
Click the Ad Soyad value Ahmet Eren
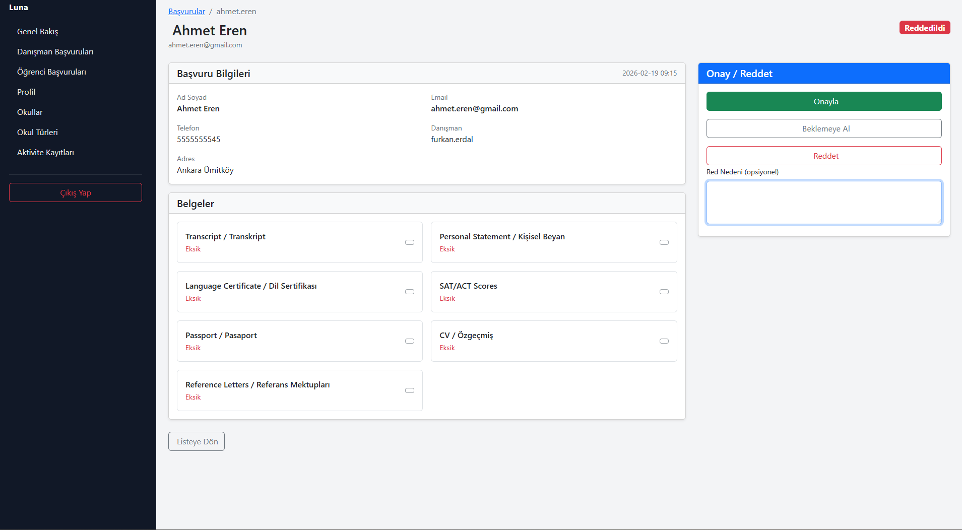(198, 108)
